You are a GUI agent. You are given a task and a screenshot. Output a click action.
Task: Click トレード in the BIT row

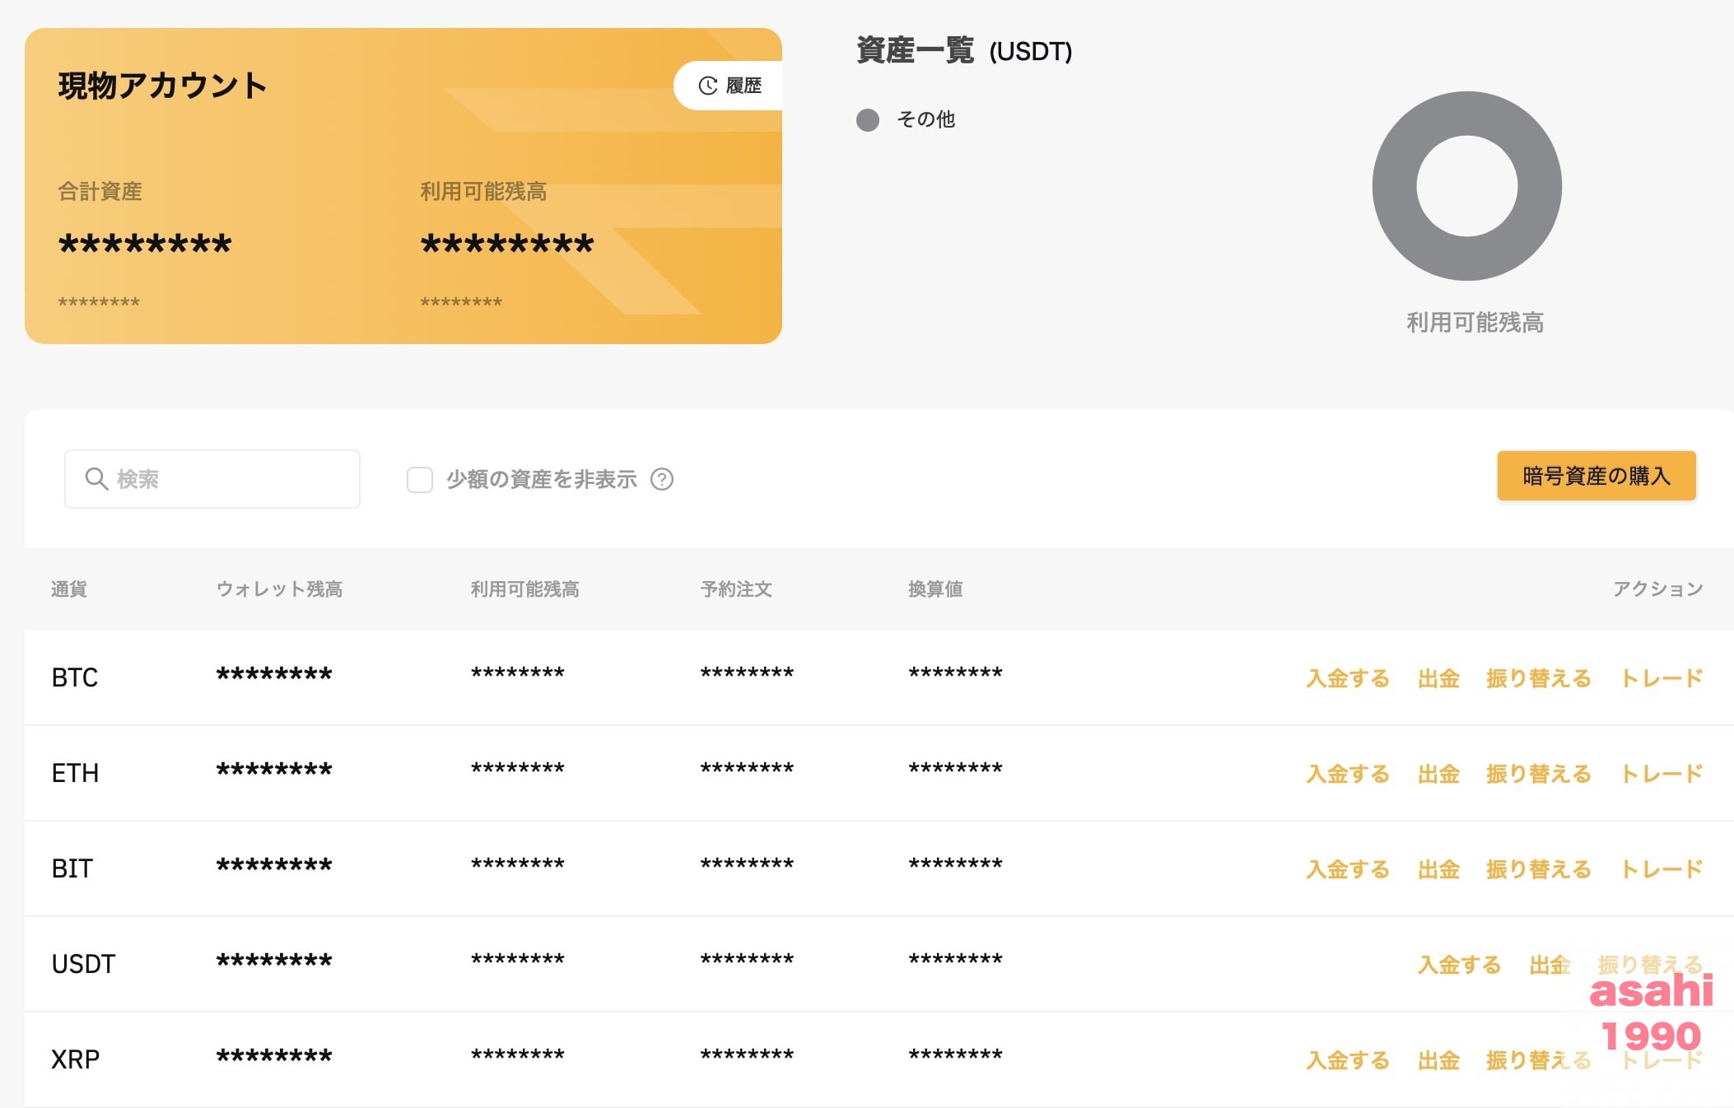1662,869
